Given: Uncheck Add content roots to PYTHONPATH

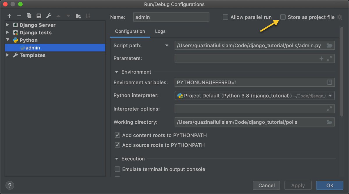Looking at the screenshot, I should (117, 135).
